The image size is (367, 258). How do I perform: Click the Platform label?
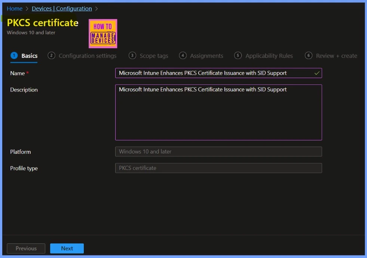pyautogui.click(x=20, y=152)
